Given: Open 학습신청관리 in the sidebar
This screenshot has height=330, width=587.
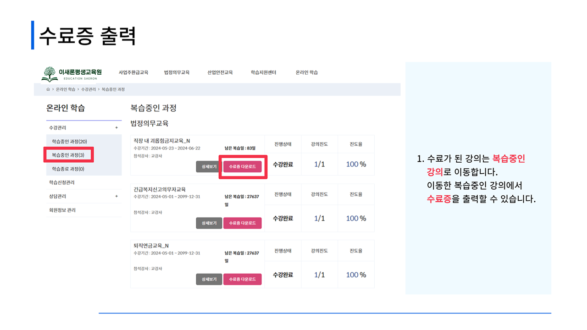Looking at the screenshot, I should pyautogui.click(x=62, y=182).
